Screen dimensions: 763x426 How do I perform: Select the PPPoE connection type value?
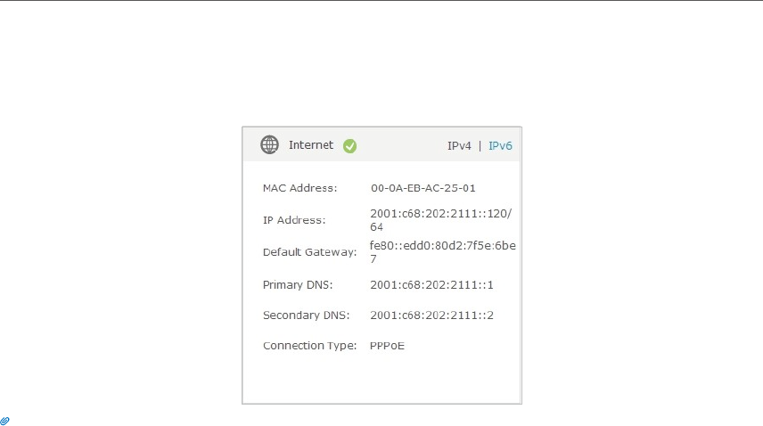pyautogui.click(x=387, y=346)
